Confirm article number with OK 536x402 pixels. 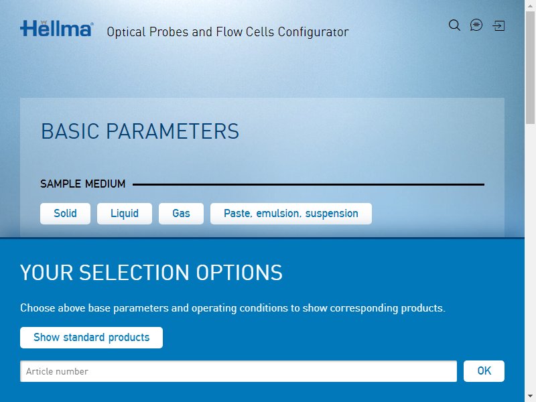tap(484, 371)
